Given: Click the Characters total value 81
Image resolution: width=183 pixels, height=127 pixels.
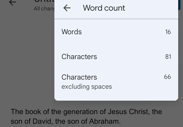Looking at the screenshot, I should point(168,57).
